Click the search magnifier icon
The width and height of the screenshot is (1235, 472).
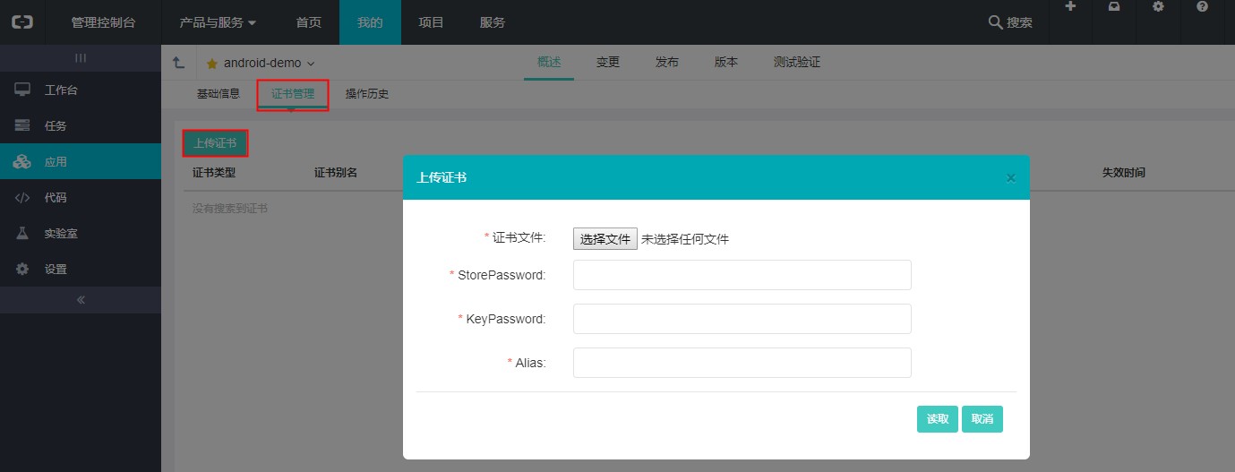pos(994,22)
